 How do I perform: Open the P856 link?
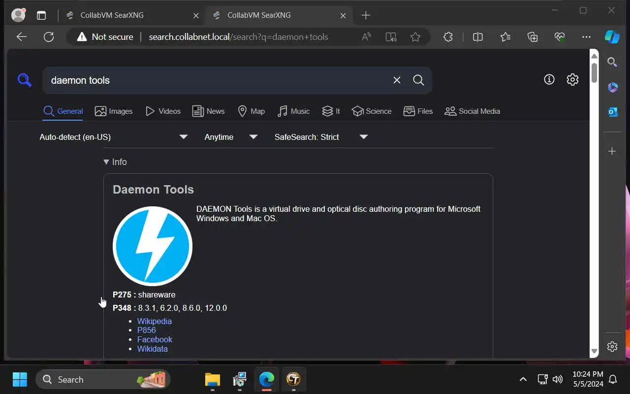click(147, 330)
